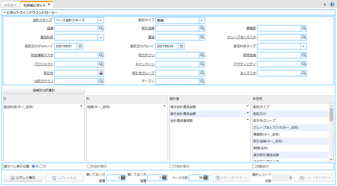This screenshot has width=337, height=186.
Task: Grab the 未使用 list scrollbar thumb
Action: (331, 115)
